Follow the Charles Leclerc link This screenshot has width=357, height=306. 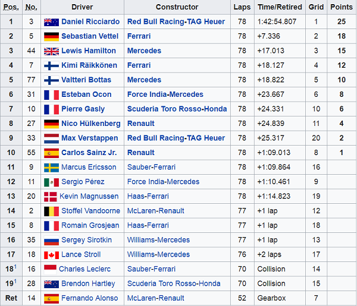pyautogui.click(x=84, y=269)
